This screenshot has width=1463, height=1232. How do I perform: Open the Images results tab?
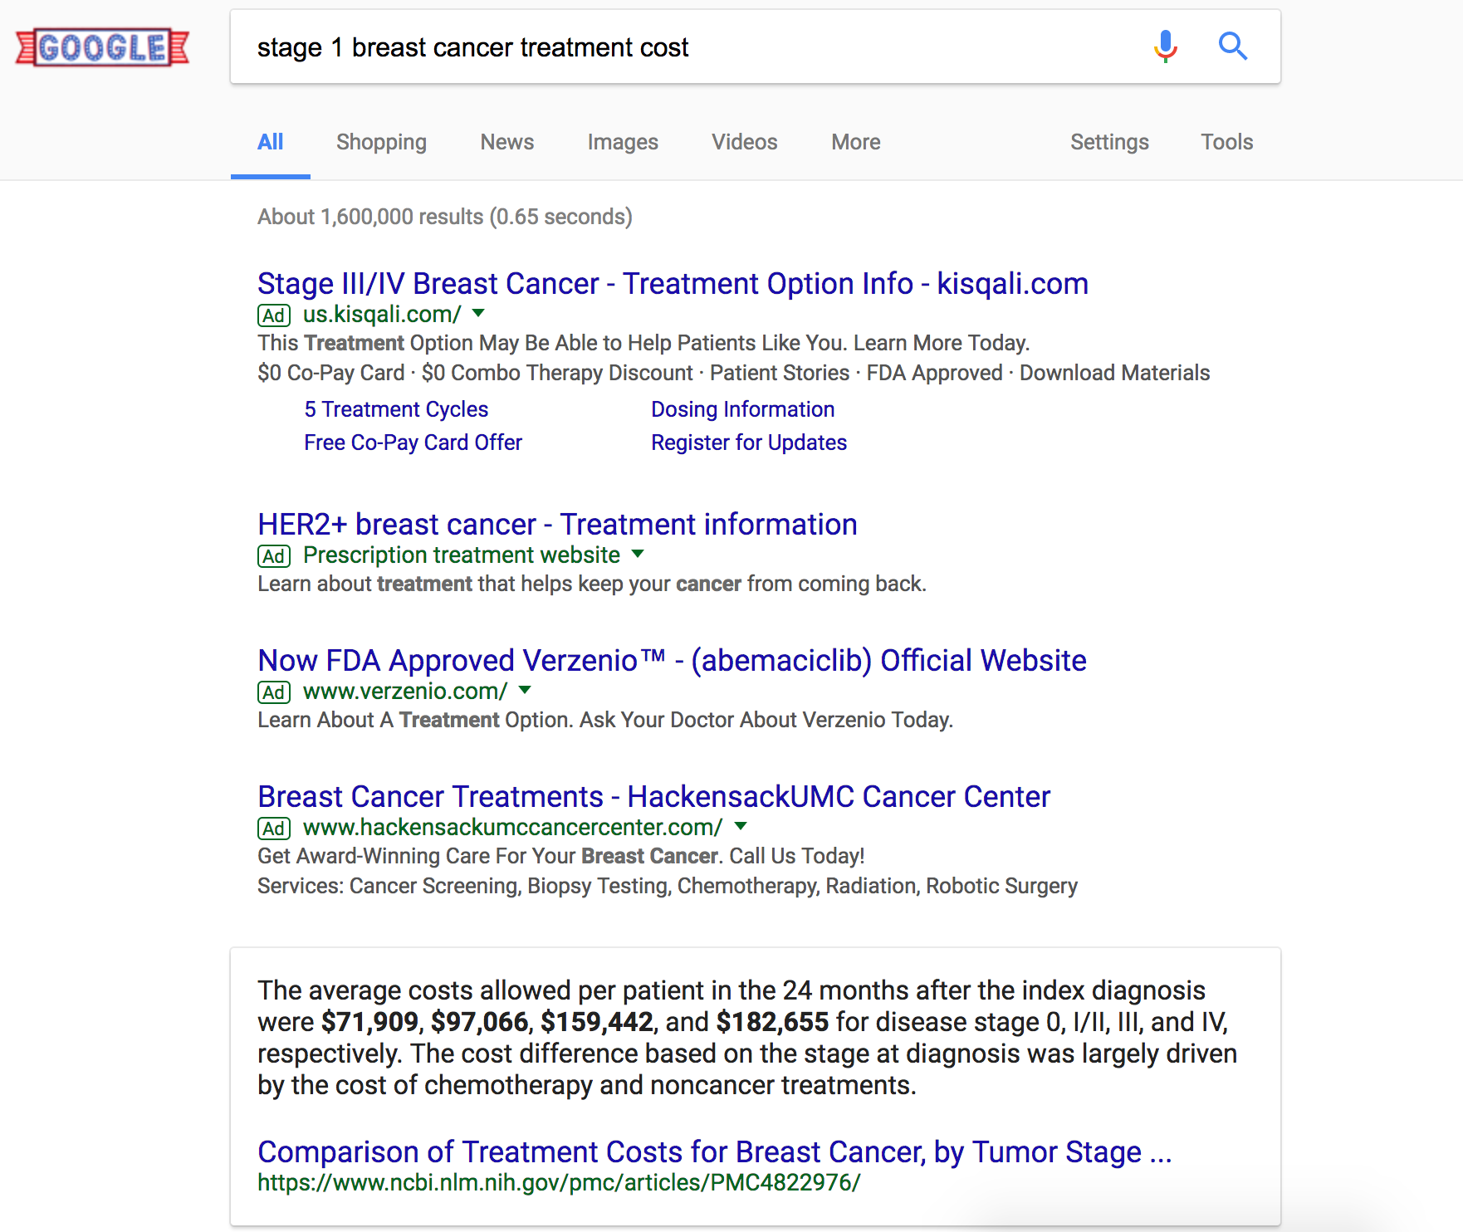(623, 142)
